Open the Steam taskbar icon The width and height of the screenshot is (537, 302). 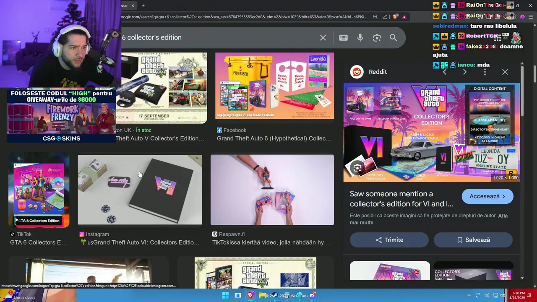(x=275, y=295)
